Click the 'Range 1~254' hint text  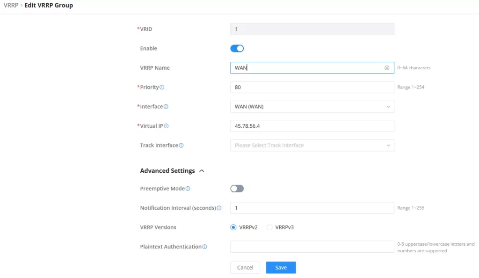coord(411,87)
